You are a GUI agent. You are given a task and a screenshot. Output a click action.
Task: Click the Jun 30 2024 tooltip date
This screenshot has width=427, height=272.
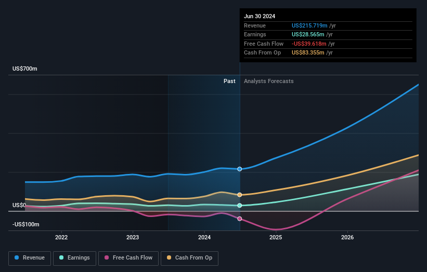pyautogui.click(x=260, y=16)
